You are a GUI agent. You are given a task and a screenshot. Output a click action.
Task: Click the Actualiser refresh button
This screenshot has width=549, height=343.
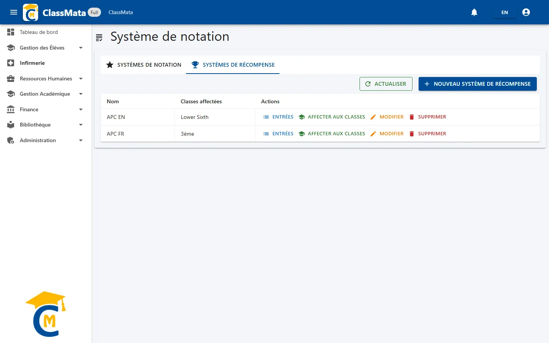pyautogui.click(x=386, y=84)
